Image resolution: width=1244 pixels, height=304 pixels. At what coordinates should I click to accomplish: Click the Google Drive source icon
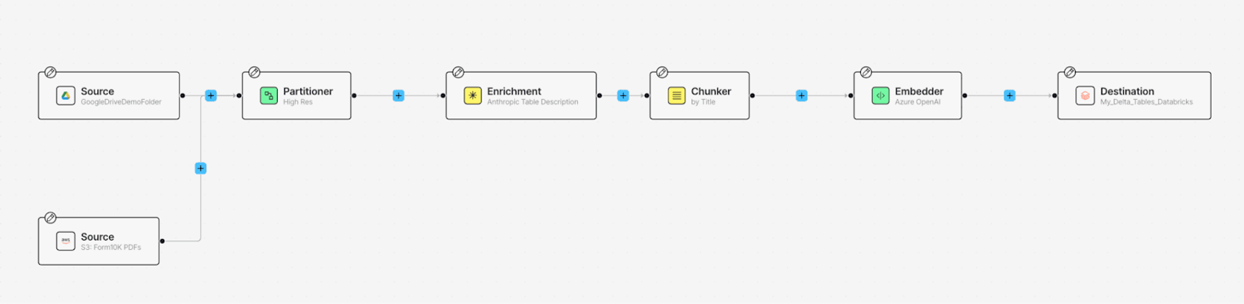(66, 95)
